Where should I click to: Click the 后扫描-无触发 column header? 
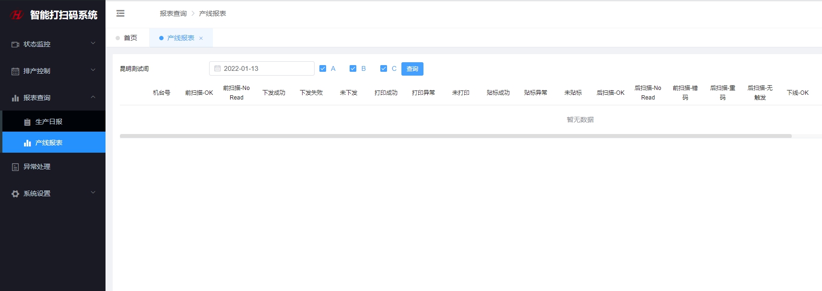[760, 93]
